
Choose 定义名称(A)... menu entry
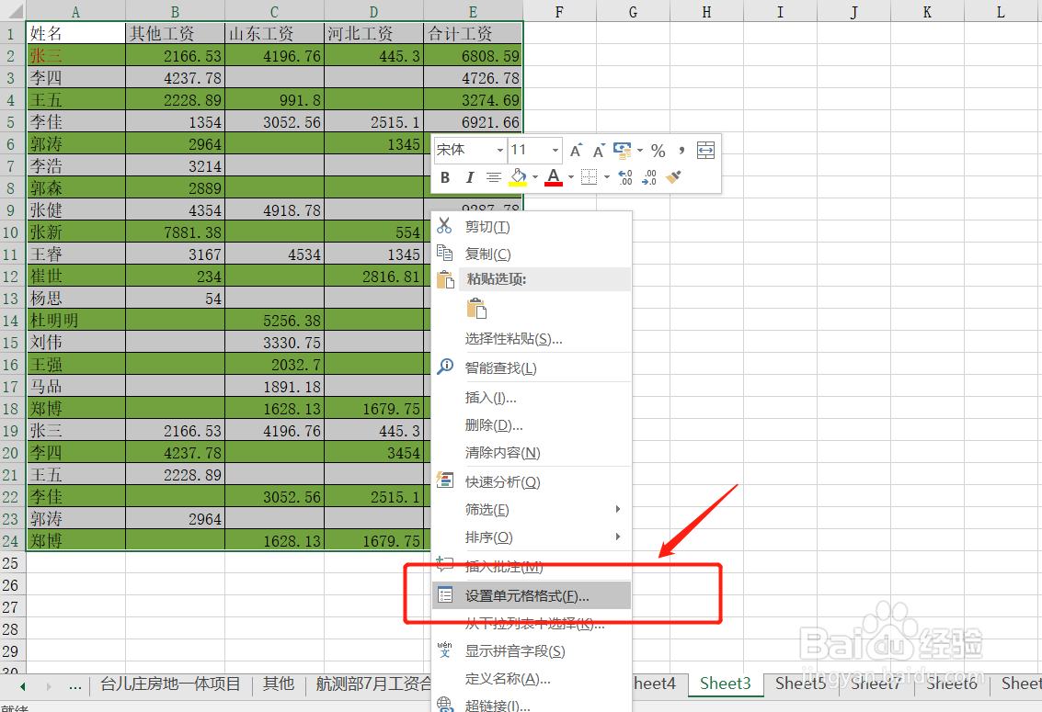point(531,679)
